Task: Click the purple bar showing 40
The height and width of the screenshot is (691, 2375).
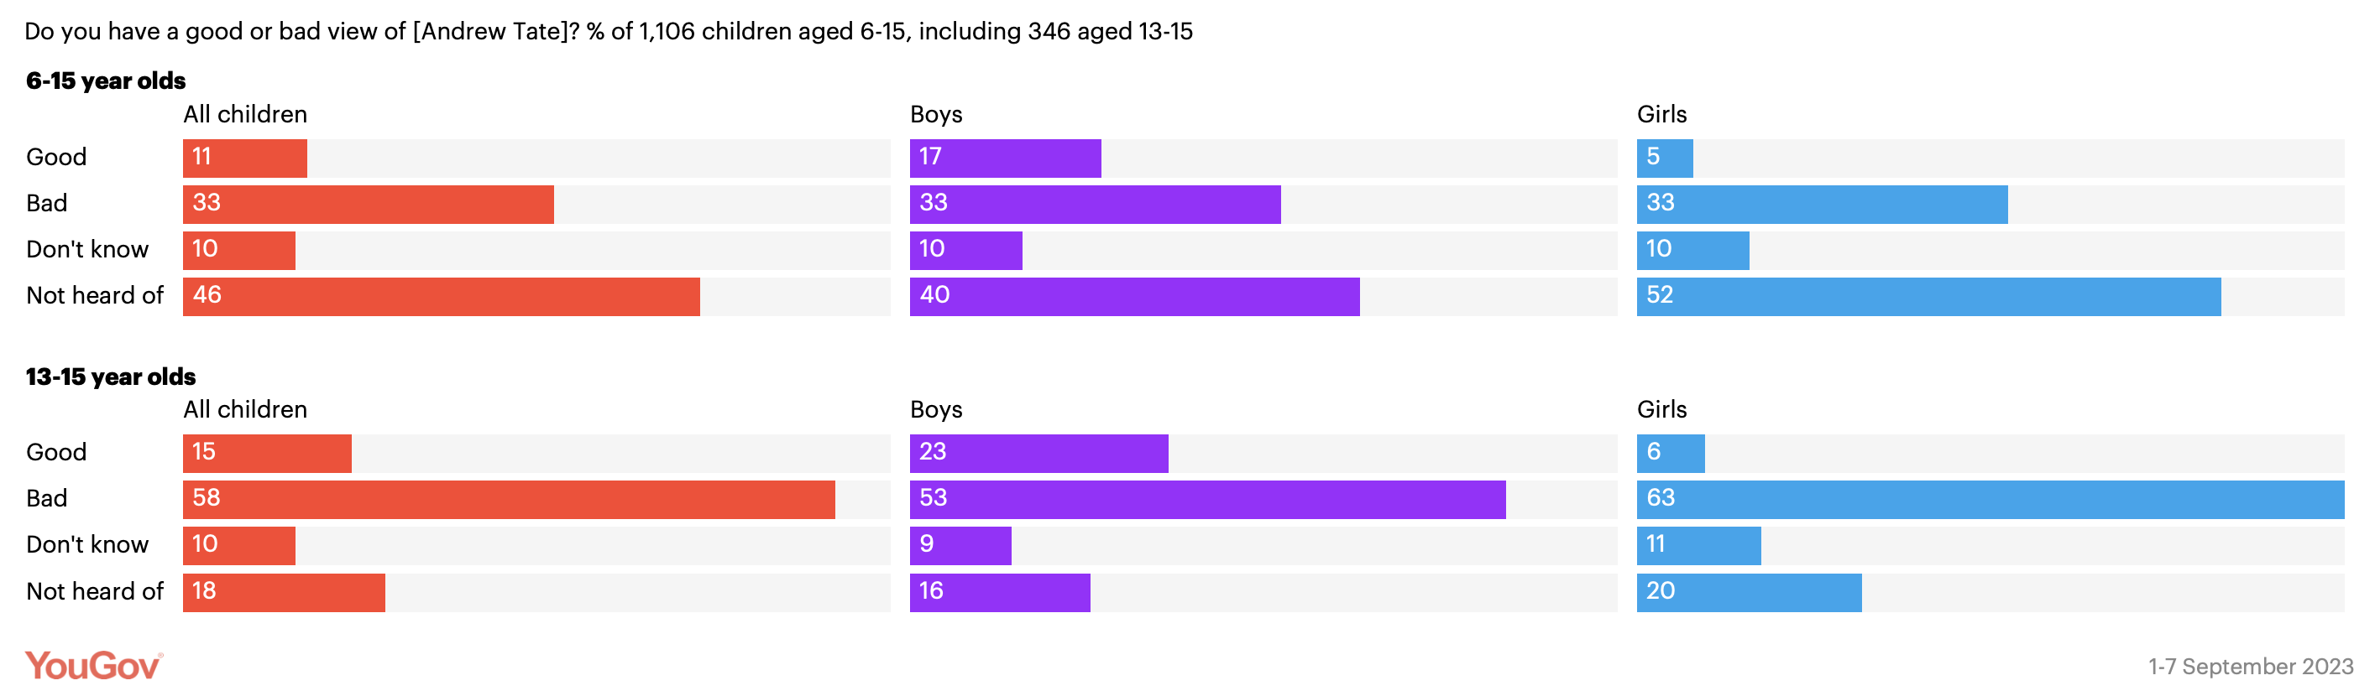Action: pos(1134,297)
